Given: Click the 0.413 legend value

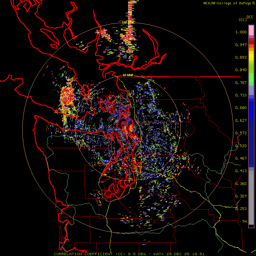Looking at the screenshot, I should (x=241, y=171).
